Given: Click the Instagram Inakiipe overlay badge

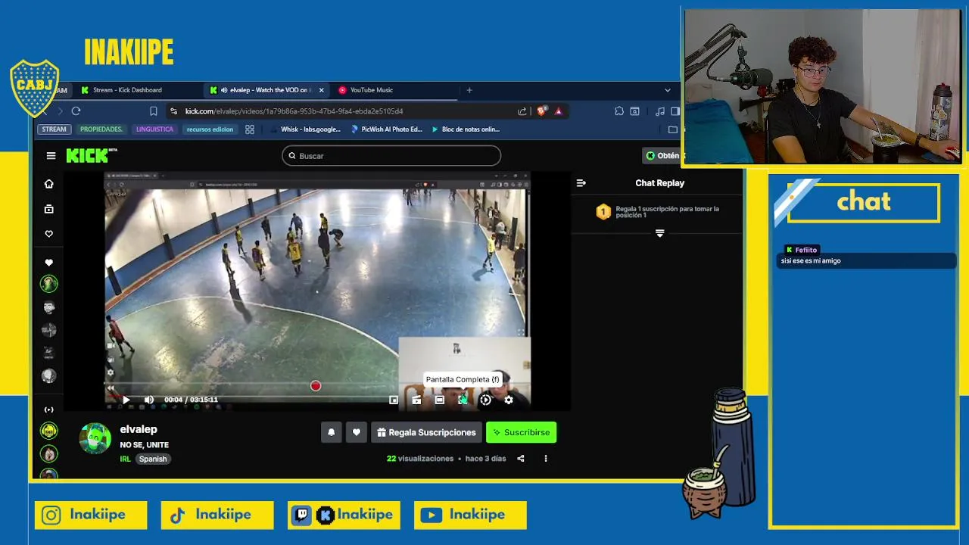Looking at the screenshot, I should [91, 515].
